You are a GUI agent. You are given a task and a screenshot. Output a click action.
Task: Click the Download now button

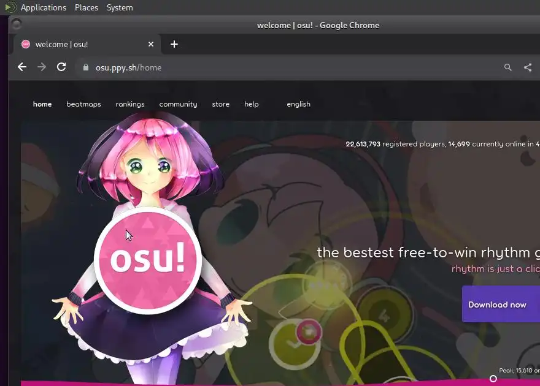[501, 304]
